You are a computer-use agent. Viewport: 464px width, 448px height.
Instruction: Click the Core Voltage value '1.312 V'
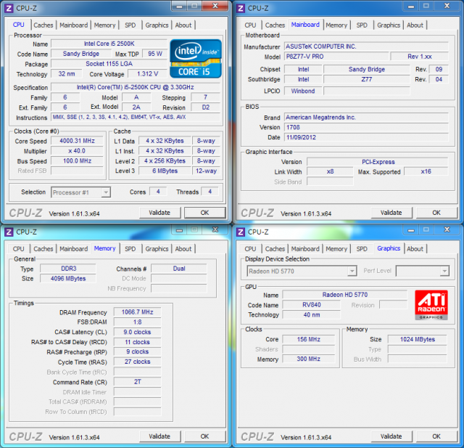tap(147, 74)
